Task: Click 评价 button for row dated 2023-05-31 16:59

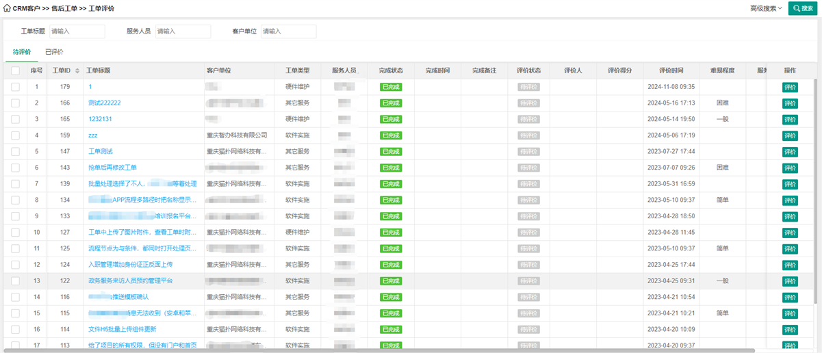Action: tap(790, 184)
